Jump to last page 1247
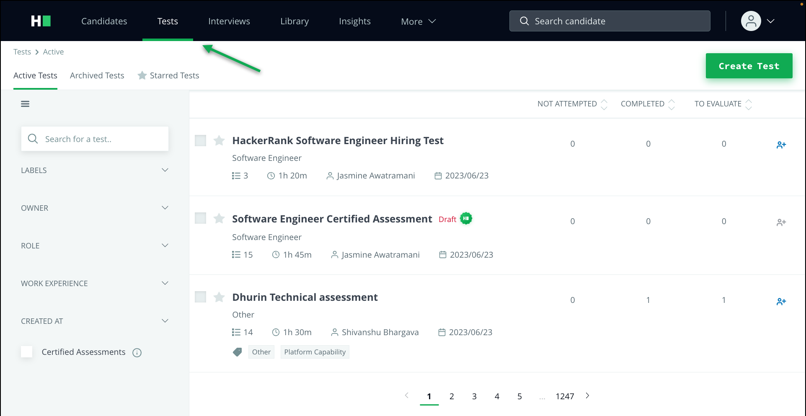Viewport: 806px width, 416px height. point(565,396)
